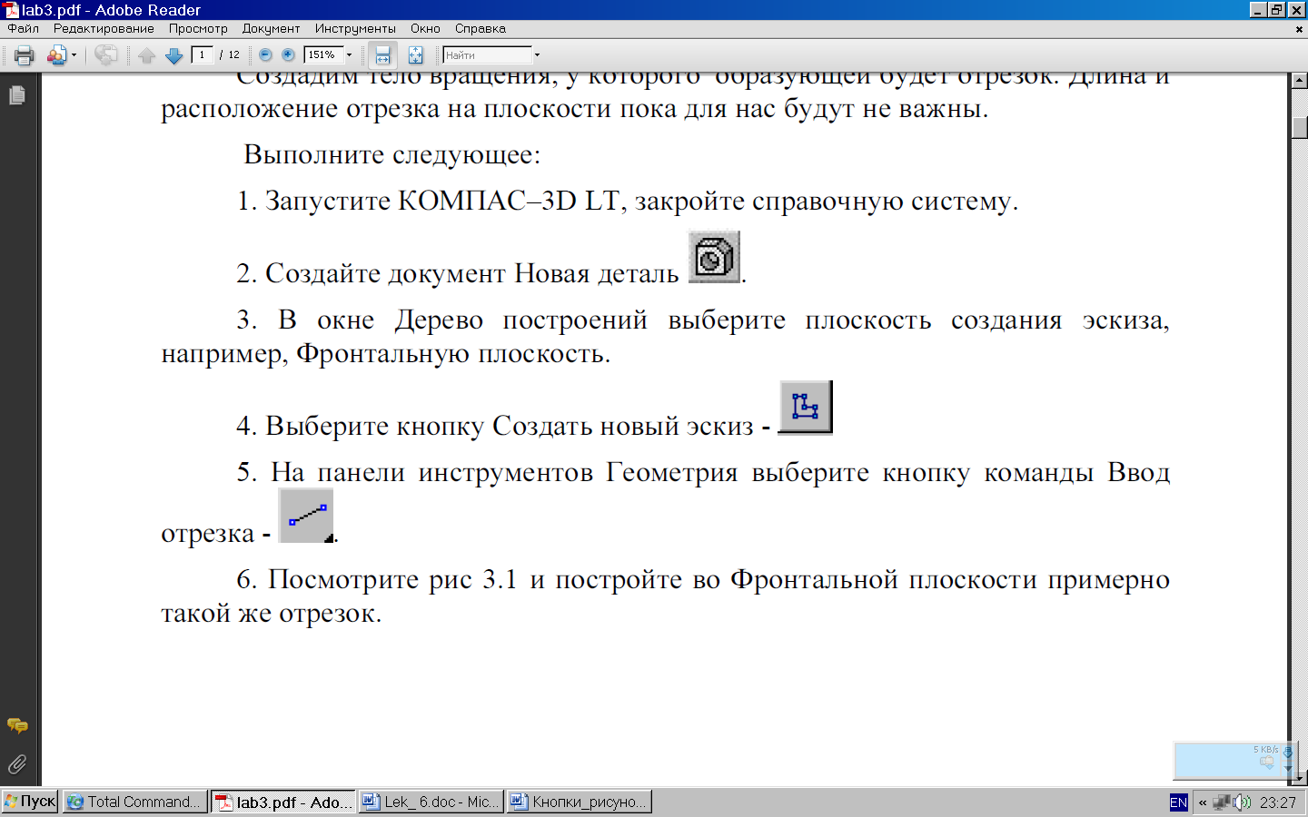Open the Окно menu
This screenshot has height=817, width=1308.
tap(425, 28)
